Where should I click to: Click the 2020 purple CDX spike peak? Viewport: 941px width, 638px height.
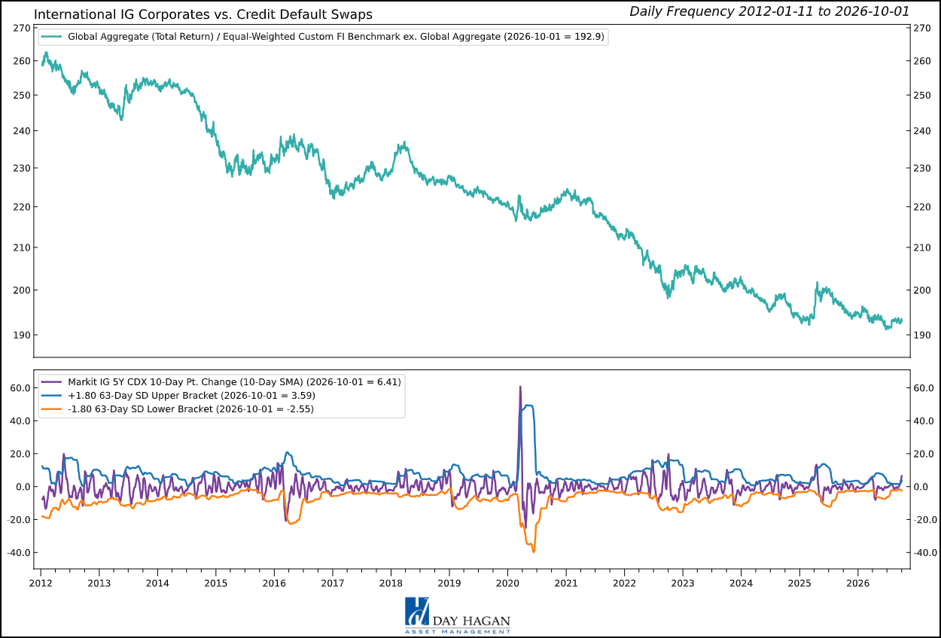(x=520, y=387)
